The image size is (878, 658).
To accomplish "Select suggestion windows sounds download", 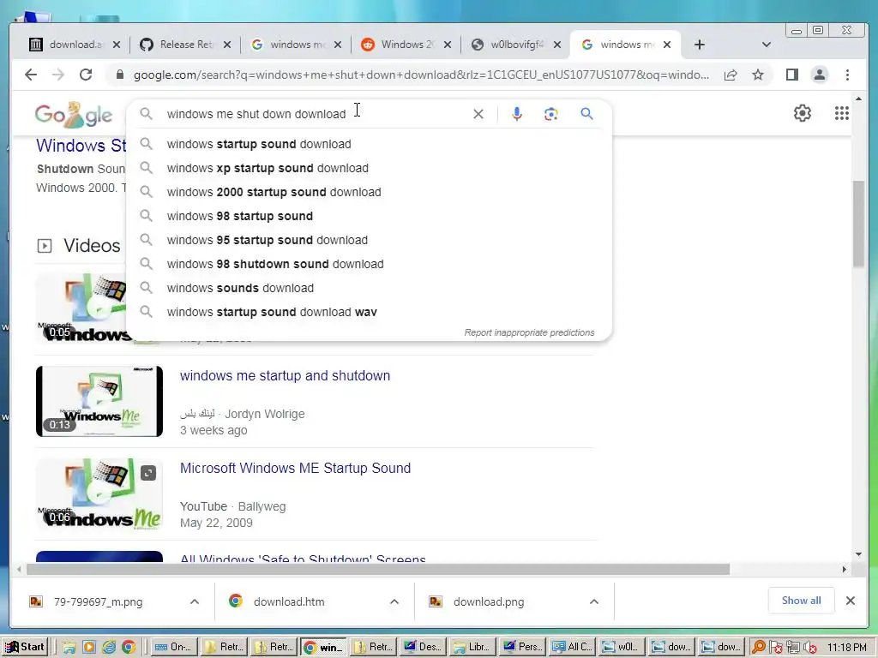I will pyautogui.click(x=369, y=288).
